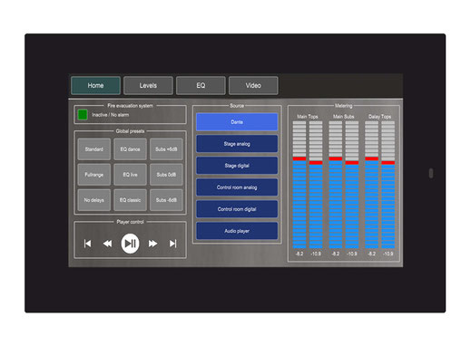Click the -8.2 value under Main Tops
The image size is (471, 345).
[x=299, y=254]
